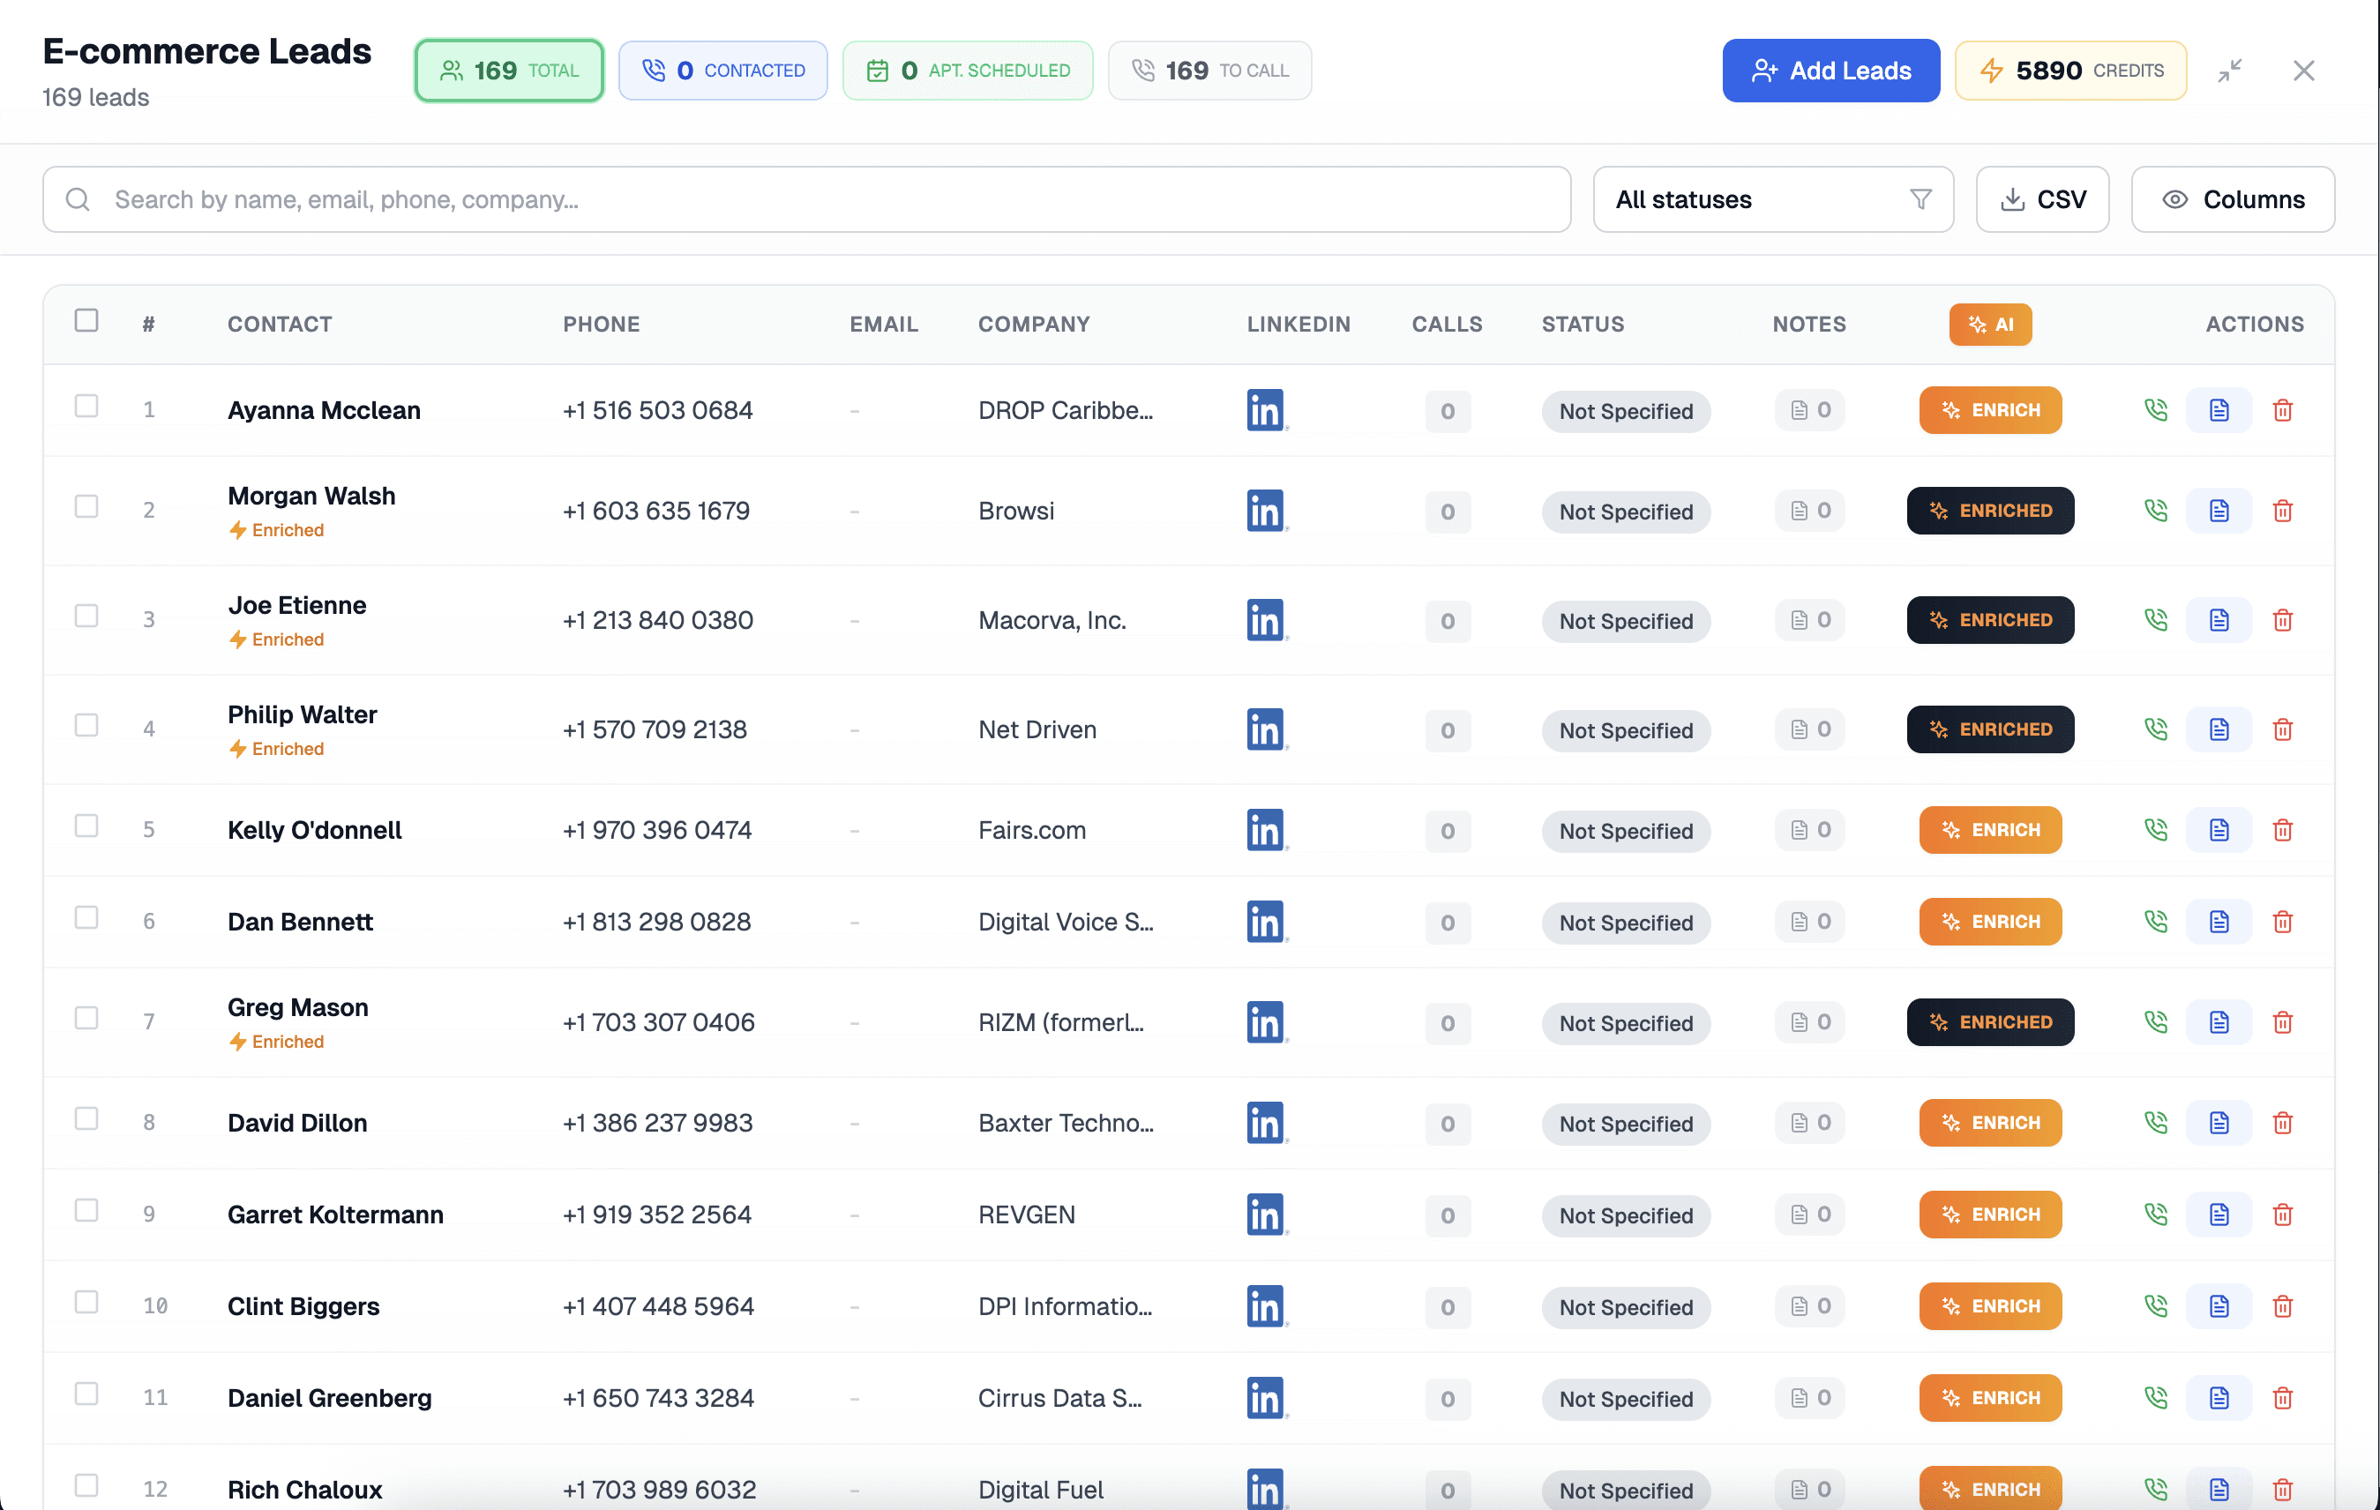Viewport: 2380px width, 1510px height.
Task: Select the 169 TO CALL filter
Action: 1209,71
